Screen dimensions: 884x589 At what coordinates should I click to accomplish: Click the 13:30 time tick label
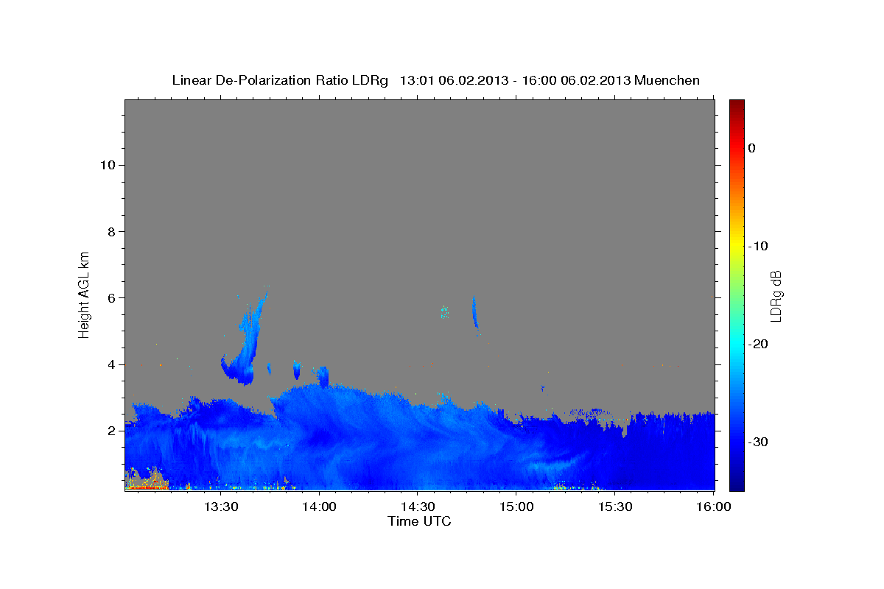click(220, 507)
